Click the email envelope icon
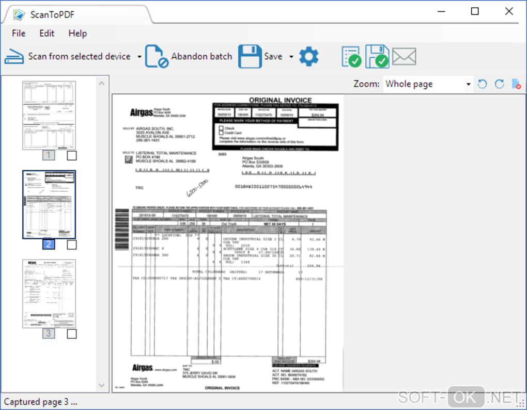The width and height of the screenshot is (527, 410). coord(404,56)
